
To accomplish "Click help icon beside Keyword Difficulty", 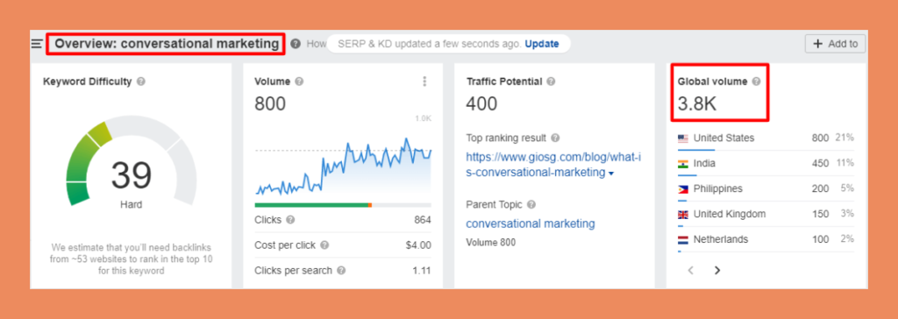I will (141, 82).
